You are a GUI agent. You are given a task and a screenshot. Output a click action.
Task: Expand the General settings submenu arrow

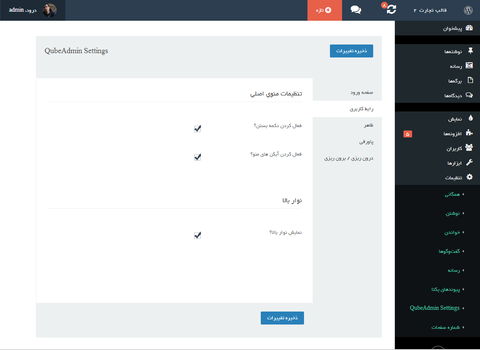(463, 194)
